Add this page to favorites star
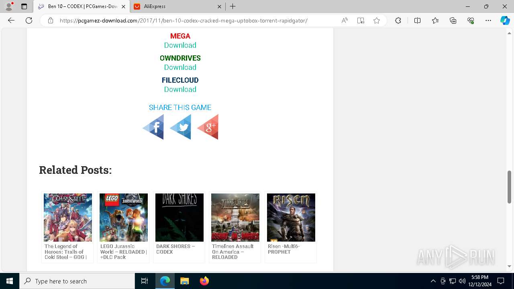This screenshot has width=514, height=289. pyautogui.click(x=377, y=20)
